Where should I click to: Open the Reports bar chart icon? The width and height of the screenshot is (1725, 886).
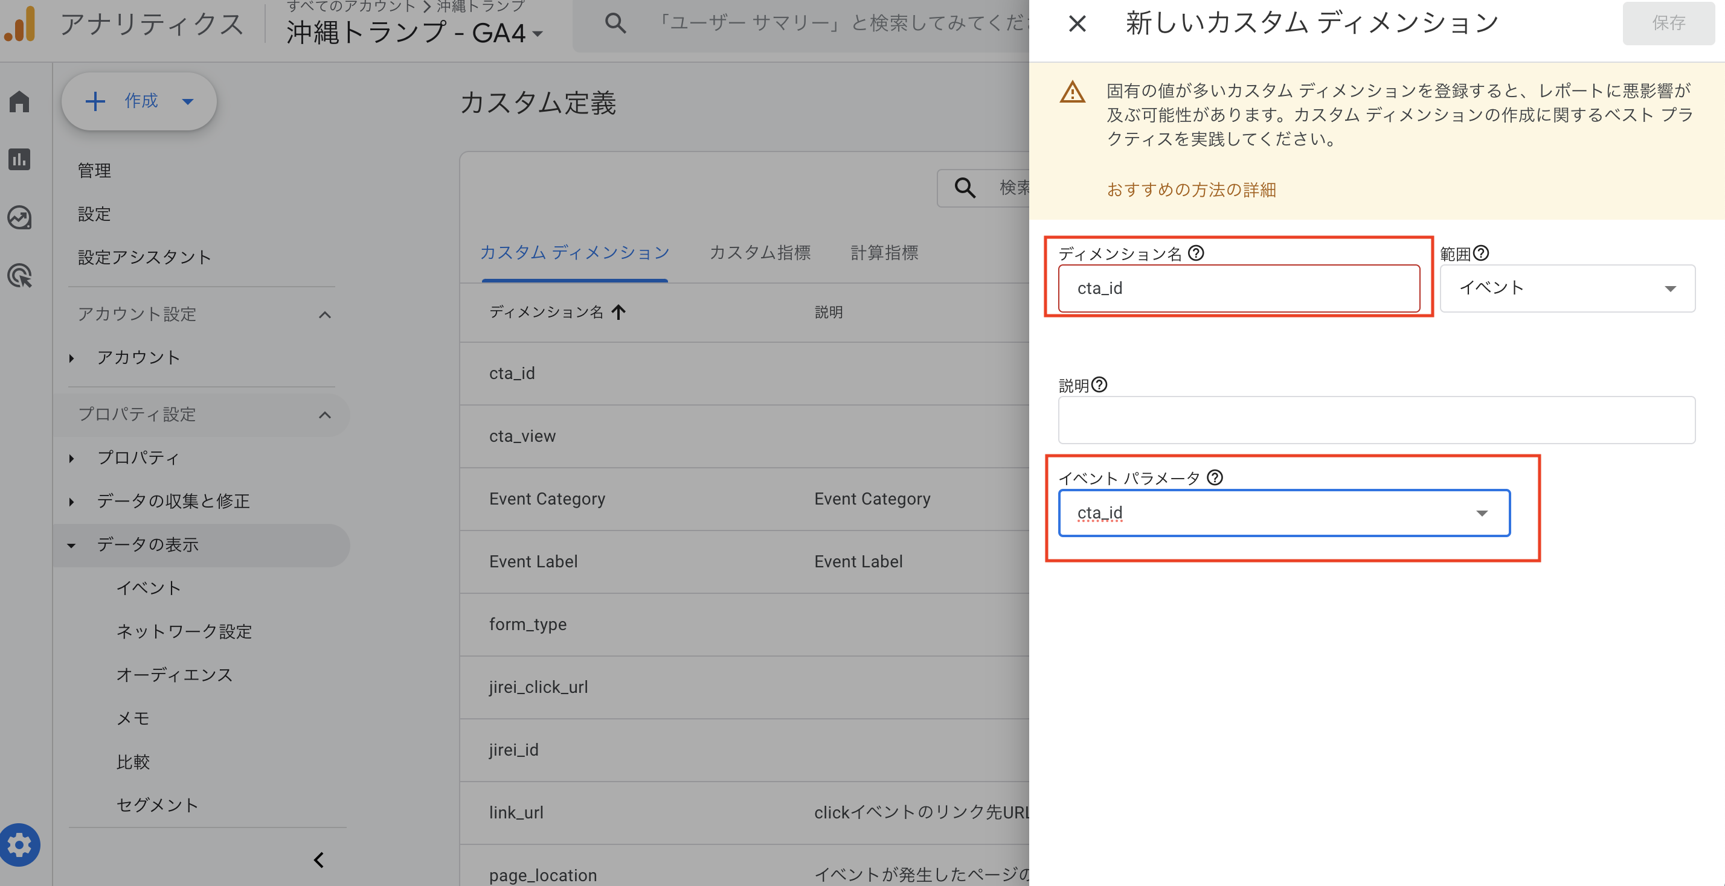click(19, 159)
